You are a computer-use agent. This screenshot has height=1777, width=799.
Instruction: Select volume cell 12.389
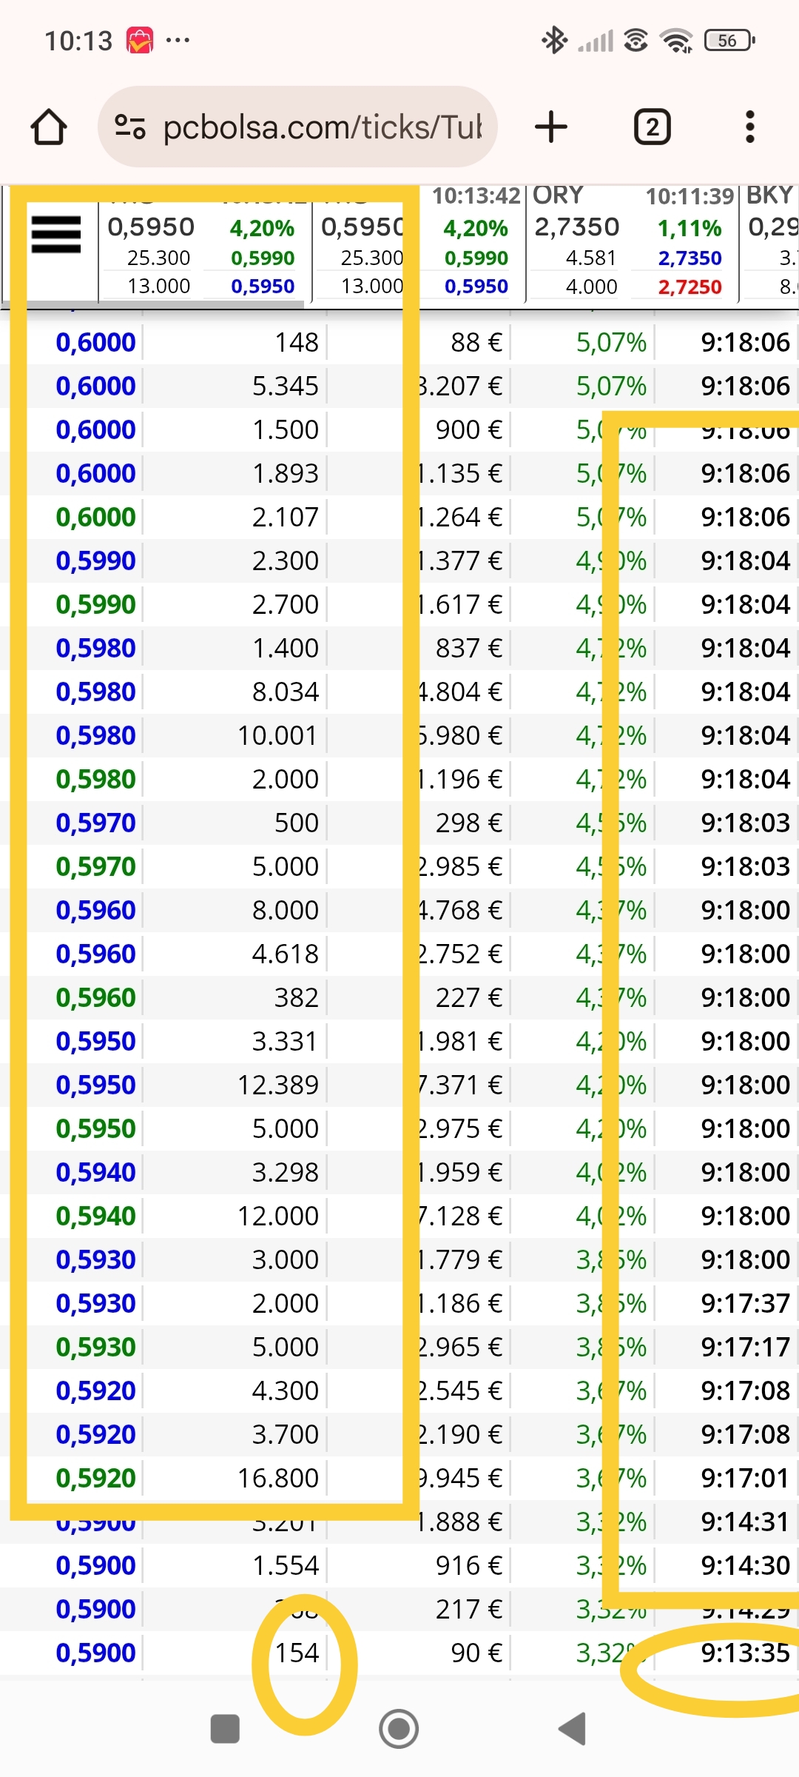(278, 1085)
